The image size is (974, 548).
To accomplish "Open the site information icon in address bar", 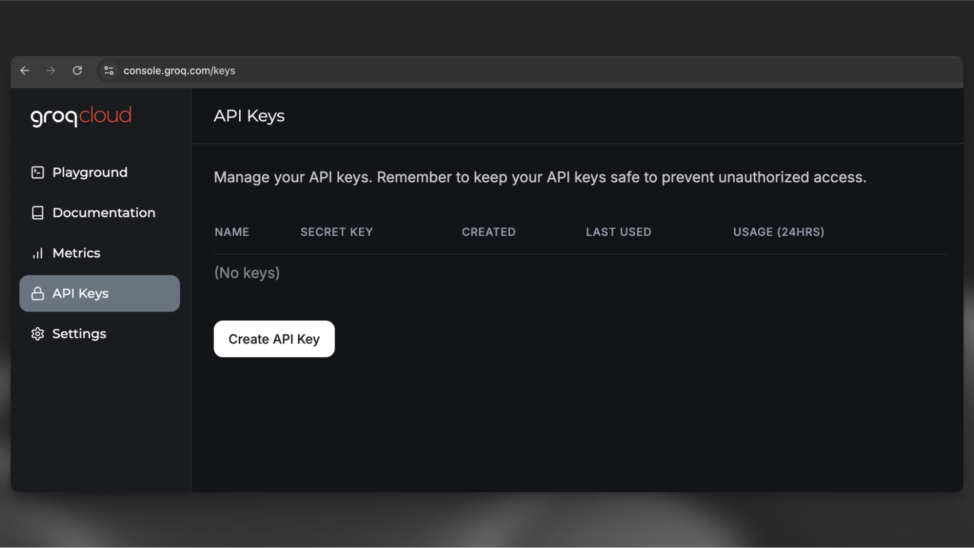I will pyautogui.click(x=108, y=70).
